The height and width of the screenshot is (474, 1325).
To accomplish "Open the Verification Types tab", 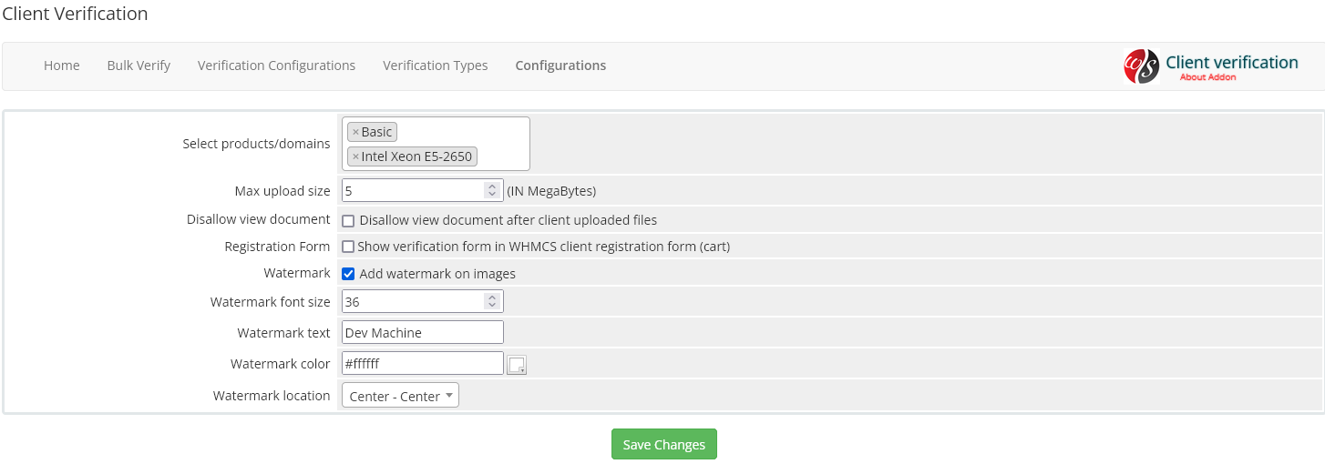I will pyautogui.click(x=435, y=66).
